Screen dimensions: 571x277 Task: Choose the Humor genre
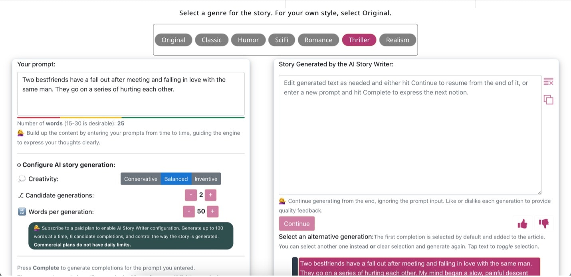(x=248, y=40)
